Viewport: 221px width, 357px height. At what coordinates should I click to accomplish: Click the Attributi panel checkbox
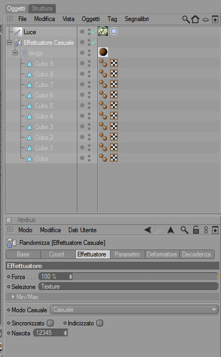tap(9, 220)
